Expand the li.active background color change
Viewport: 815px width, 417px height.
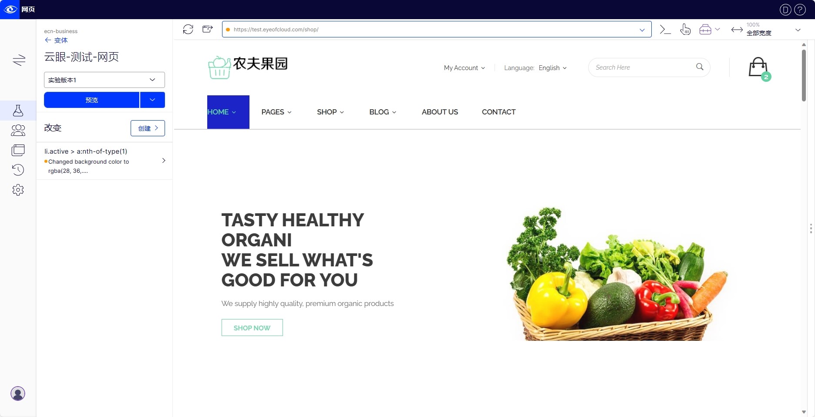point(104,161)
